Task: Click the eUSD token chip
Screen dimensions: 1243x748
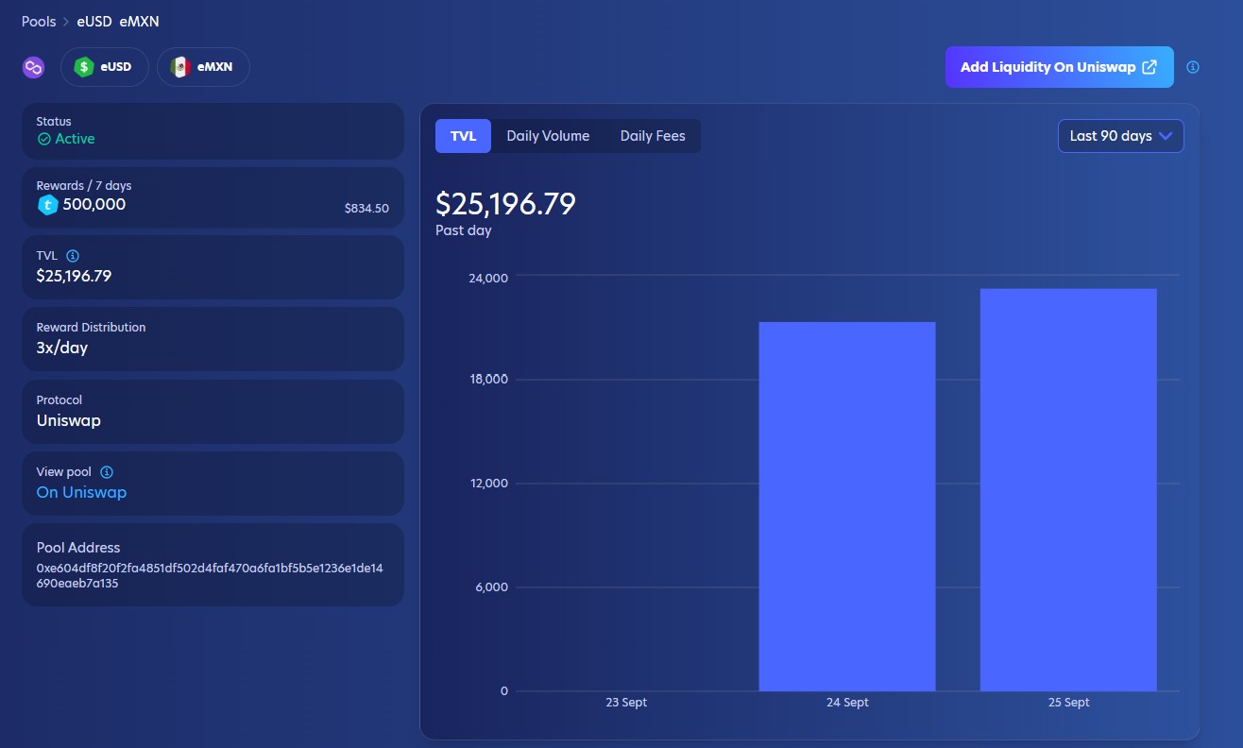Action: (x=104, y=67)
